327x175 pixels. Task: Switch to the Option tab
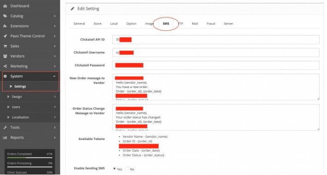pos(131,23)
